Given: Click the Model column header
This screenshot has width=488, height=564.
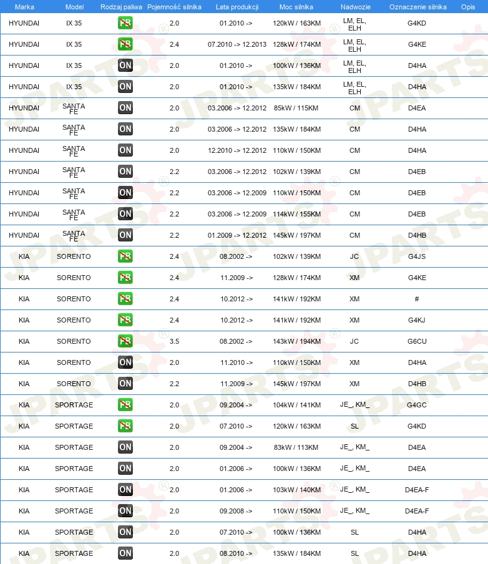Looking at the screenshot, I should click(74, 7).
